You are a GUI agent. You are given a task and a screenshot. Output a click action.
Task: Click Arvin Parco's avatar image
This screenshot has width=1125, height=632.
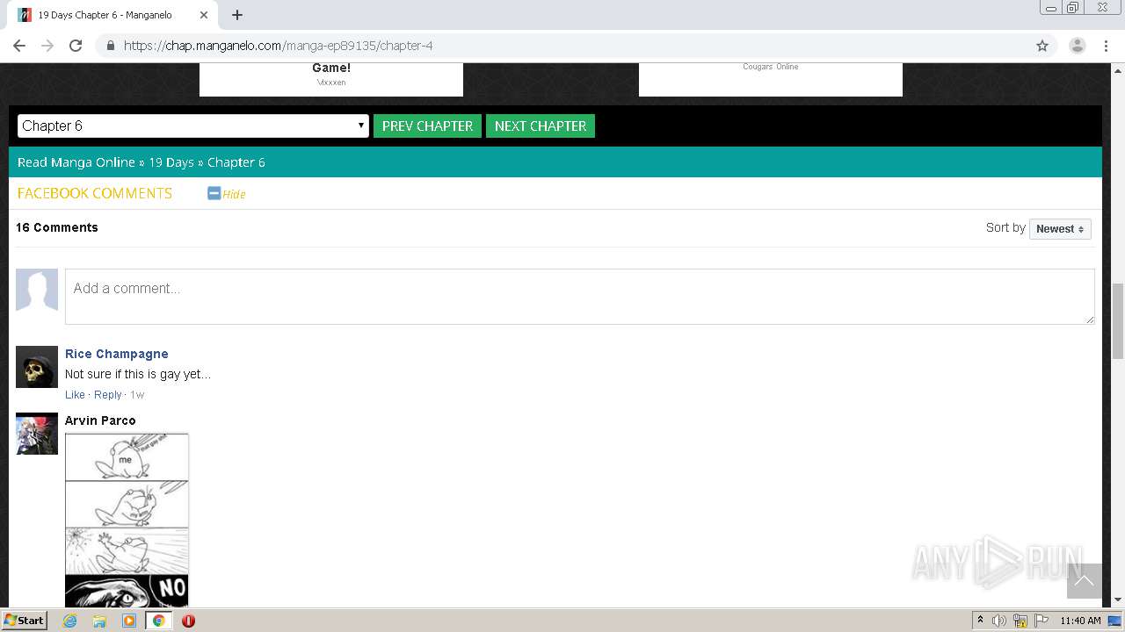(37, 434)
